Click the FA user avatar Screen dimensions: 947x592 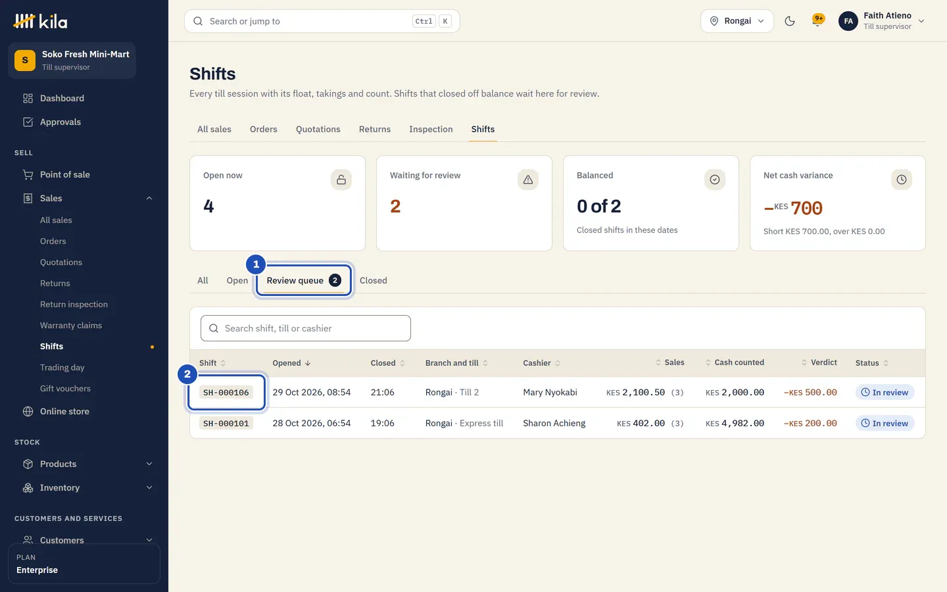tap(848, 21)
